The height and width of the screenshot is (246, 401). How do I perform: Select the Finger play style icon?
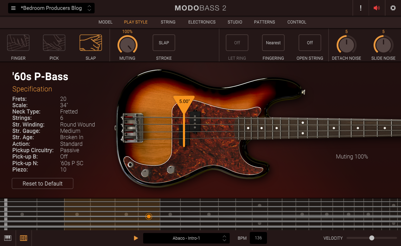pyautogui.click(x=18, y=43)
